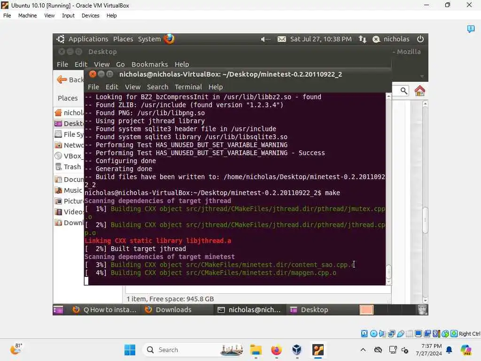Open VirtualBox Input menu
The width and height of the screenshot is (481, 361).
pyautogui.click(x=68, y=16)
